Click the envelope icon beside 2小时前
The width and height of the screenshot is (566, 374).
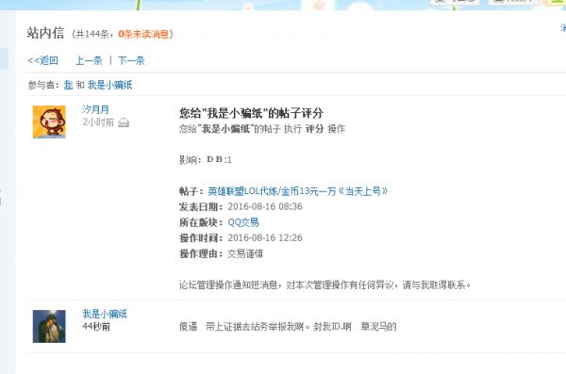pyautogui.click(x=124, y=122)
